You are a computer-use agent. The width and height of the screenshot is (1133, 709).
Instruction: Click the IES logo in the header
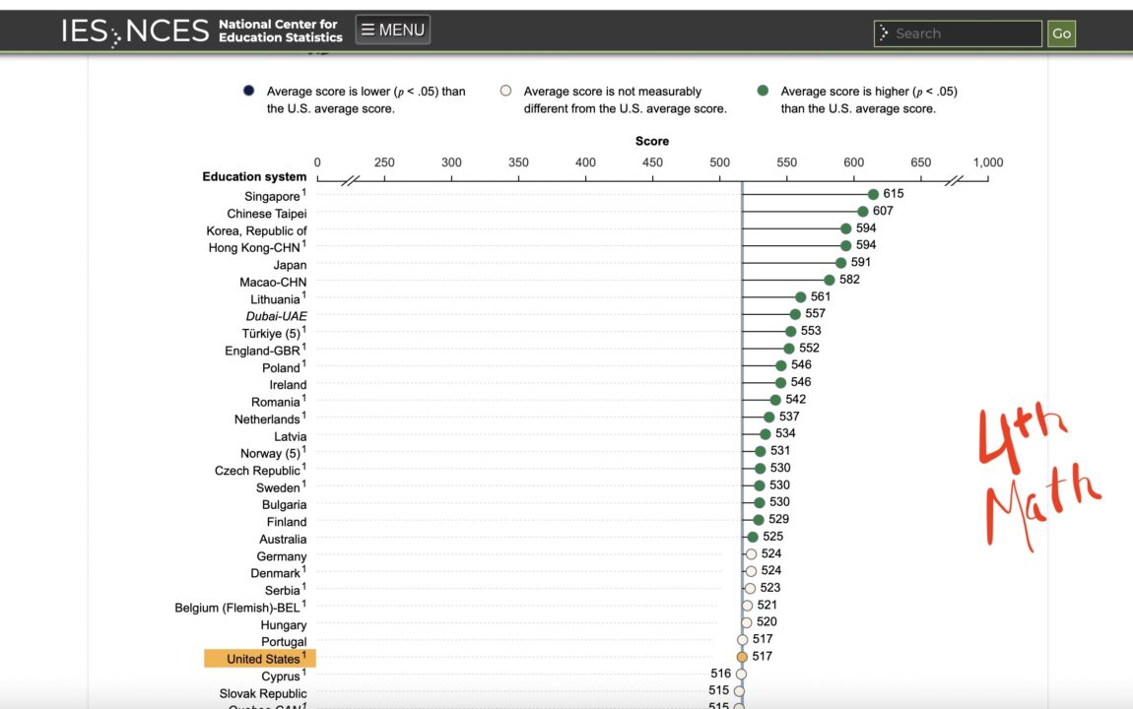point(83,31)
